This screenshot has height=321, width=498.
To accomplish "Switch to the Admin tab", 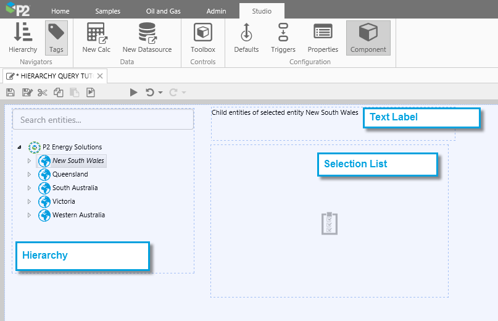I will [216, 11].
